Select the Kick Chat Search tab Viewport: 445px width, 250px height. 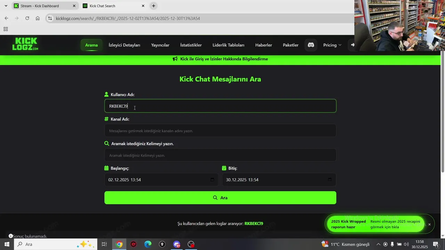114,6
